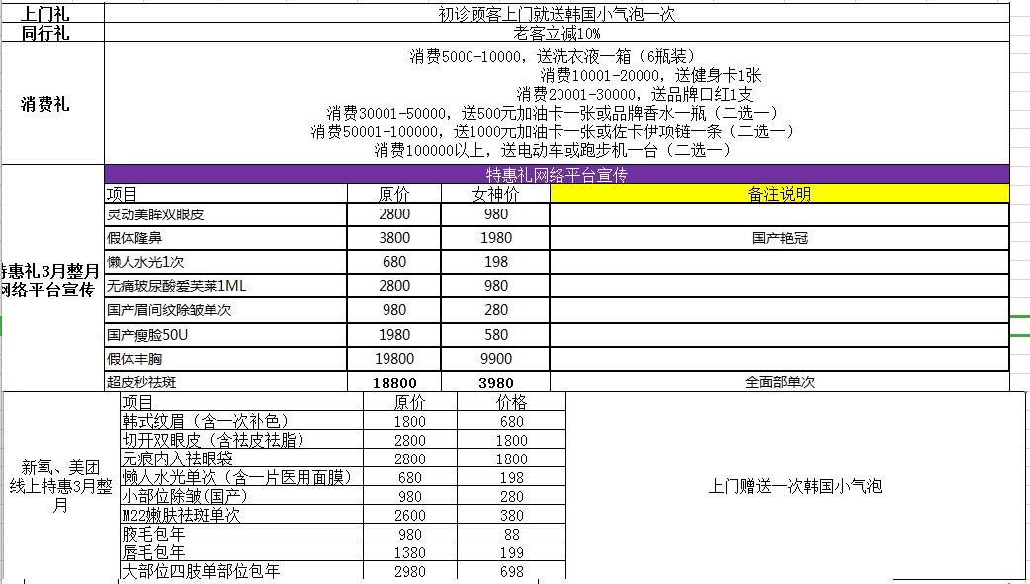The height and width of the screenshot is (584, 1030).
Task: Click the 19800 original price for 假体丰胸
Action: tap(395, 359)
